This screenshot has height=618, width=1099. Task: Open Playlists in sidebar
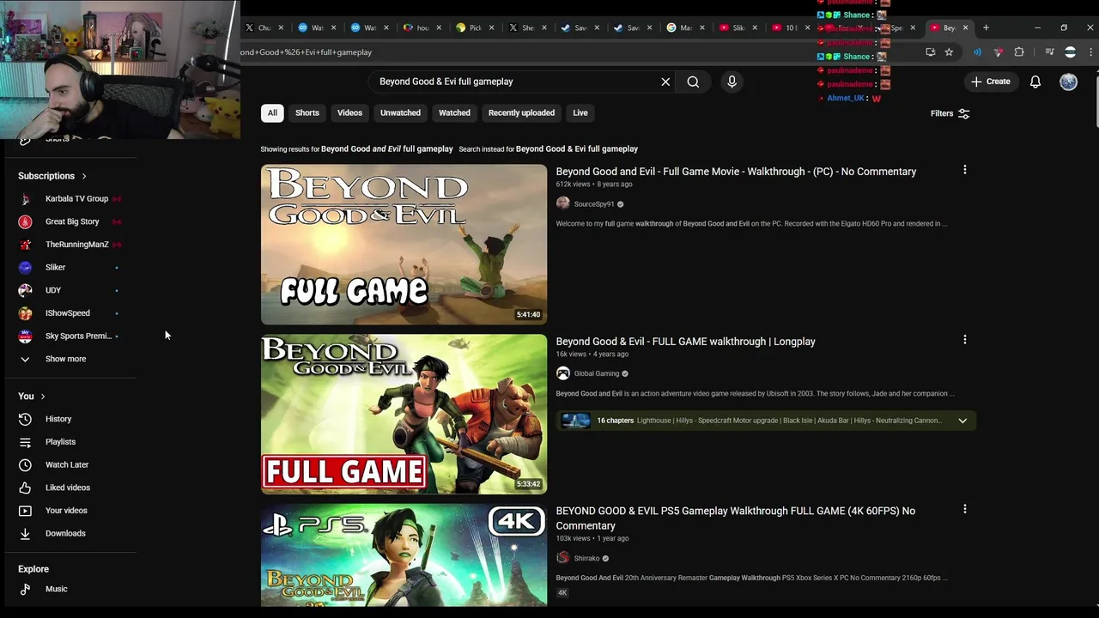tap(70, 442)
